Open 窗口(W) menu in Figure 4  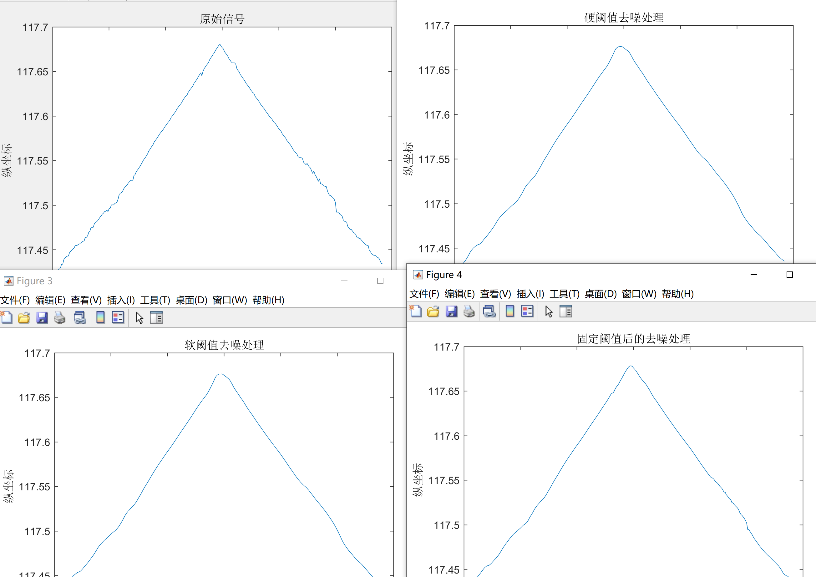(639, 294)
